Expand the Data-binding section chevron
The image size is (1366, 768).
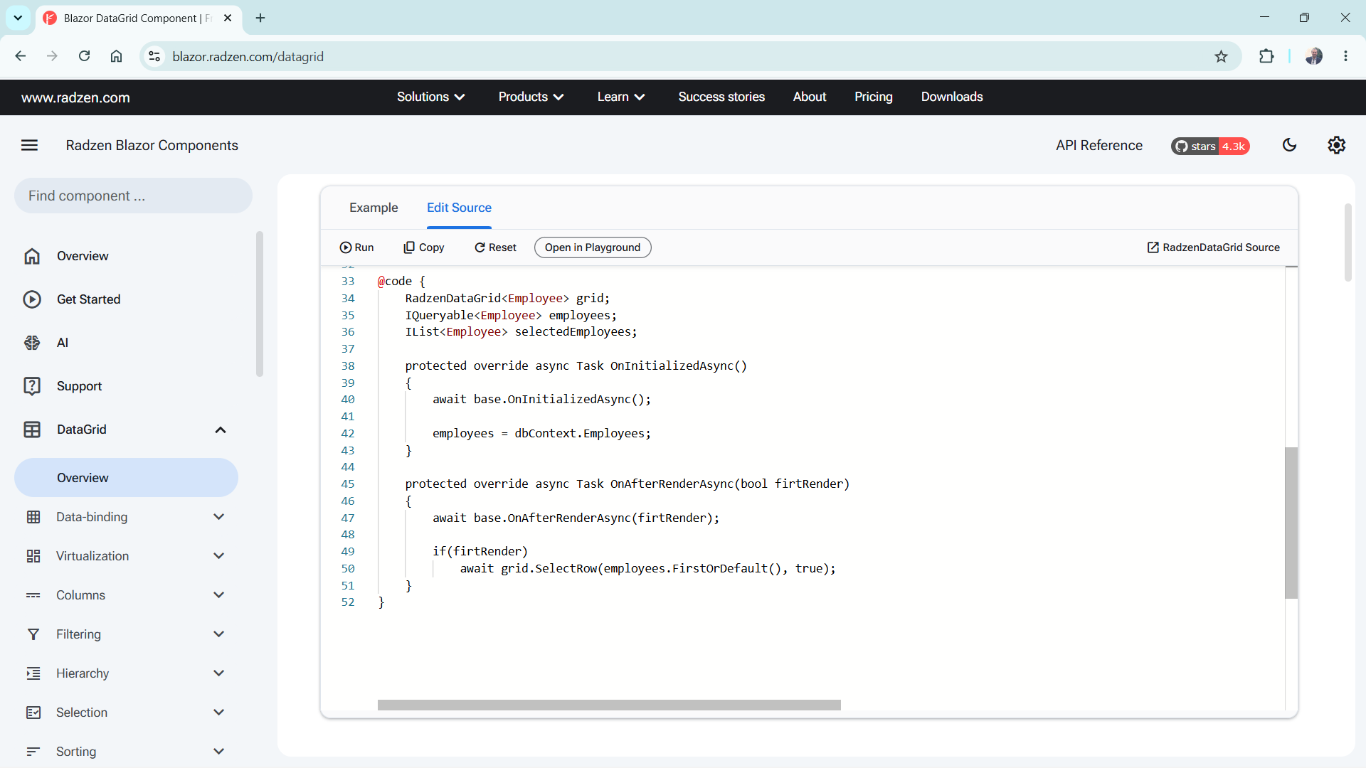tap(219, 517)
